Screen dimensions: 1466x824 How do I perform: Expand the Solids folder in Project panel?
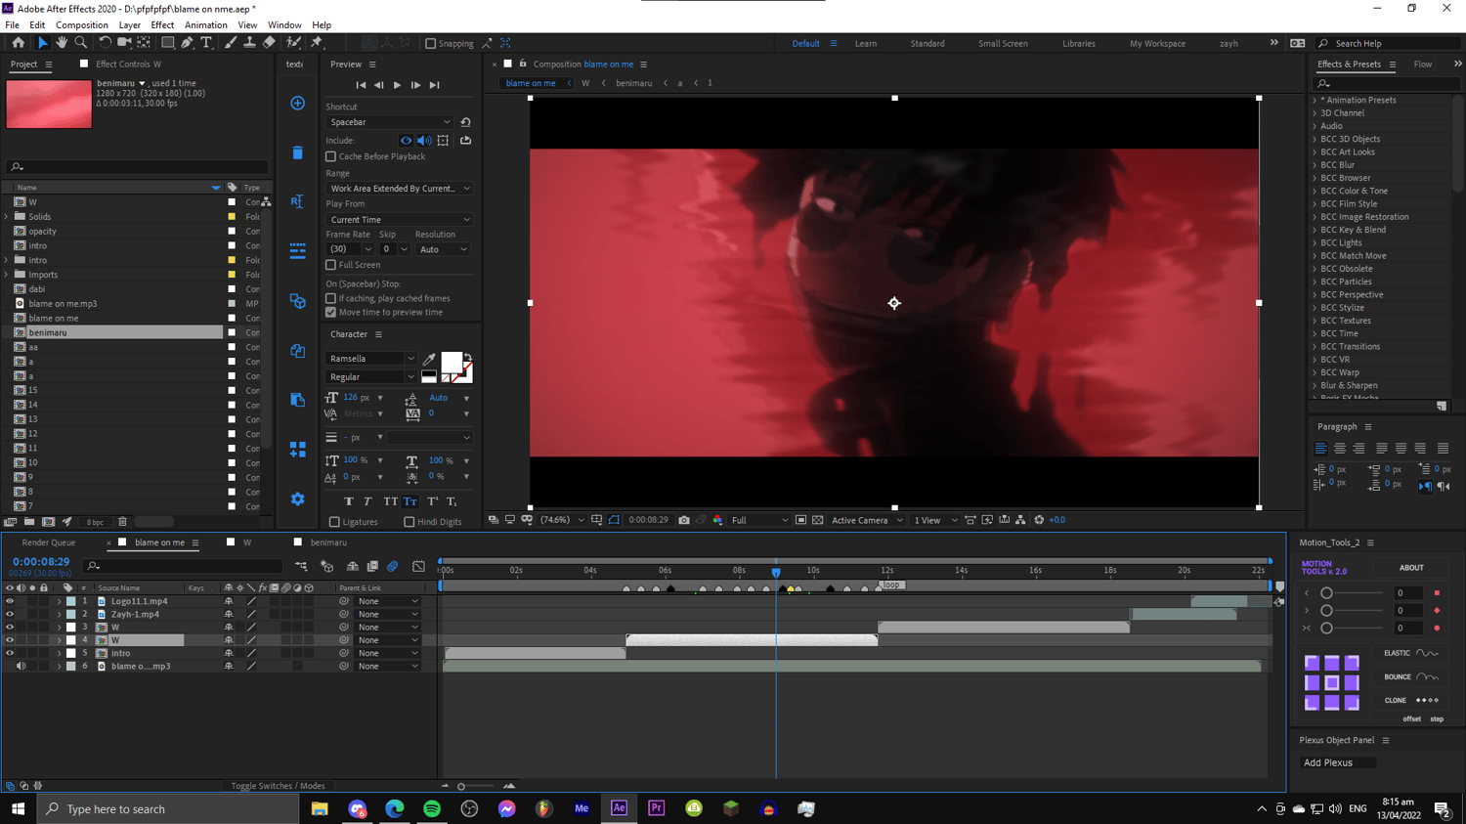[x=7, y=217]
